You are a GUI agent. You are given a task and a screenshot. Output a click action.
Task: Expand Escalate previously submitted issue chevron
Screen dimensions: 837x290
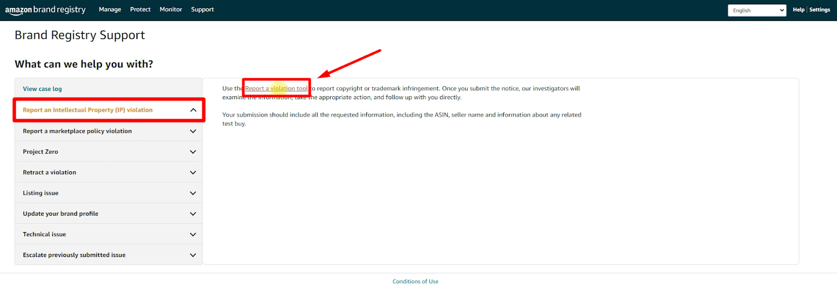click(193, 255)
